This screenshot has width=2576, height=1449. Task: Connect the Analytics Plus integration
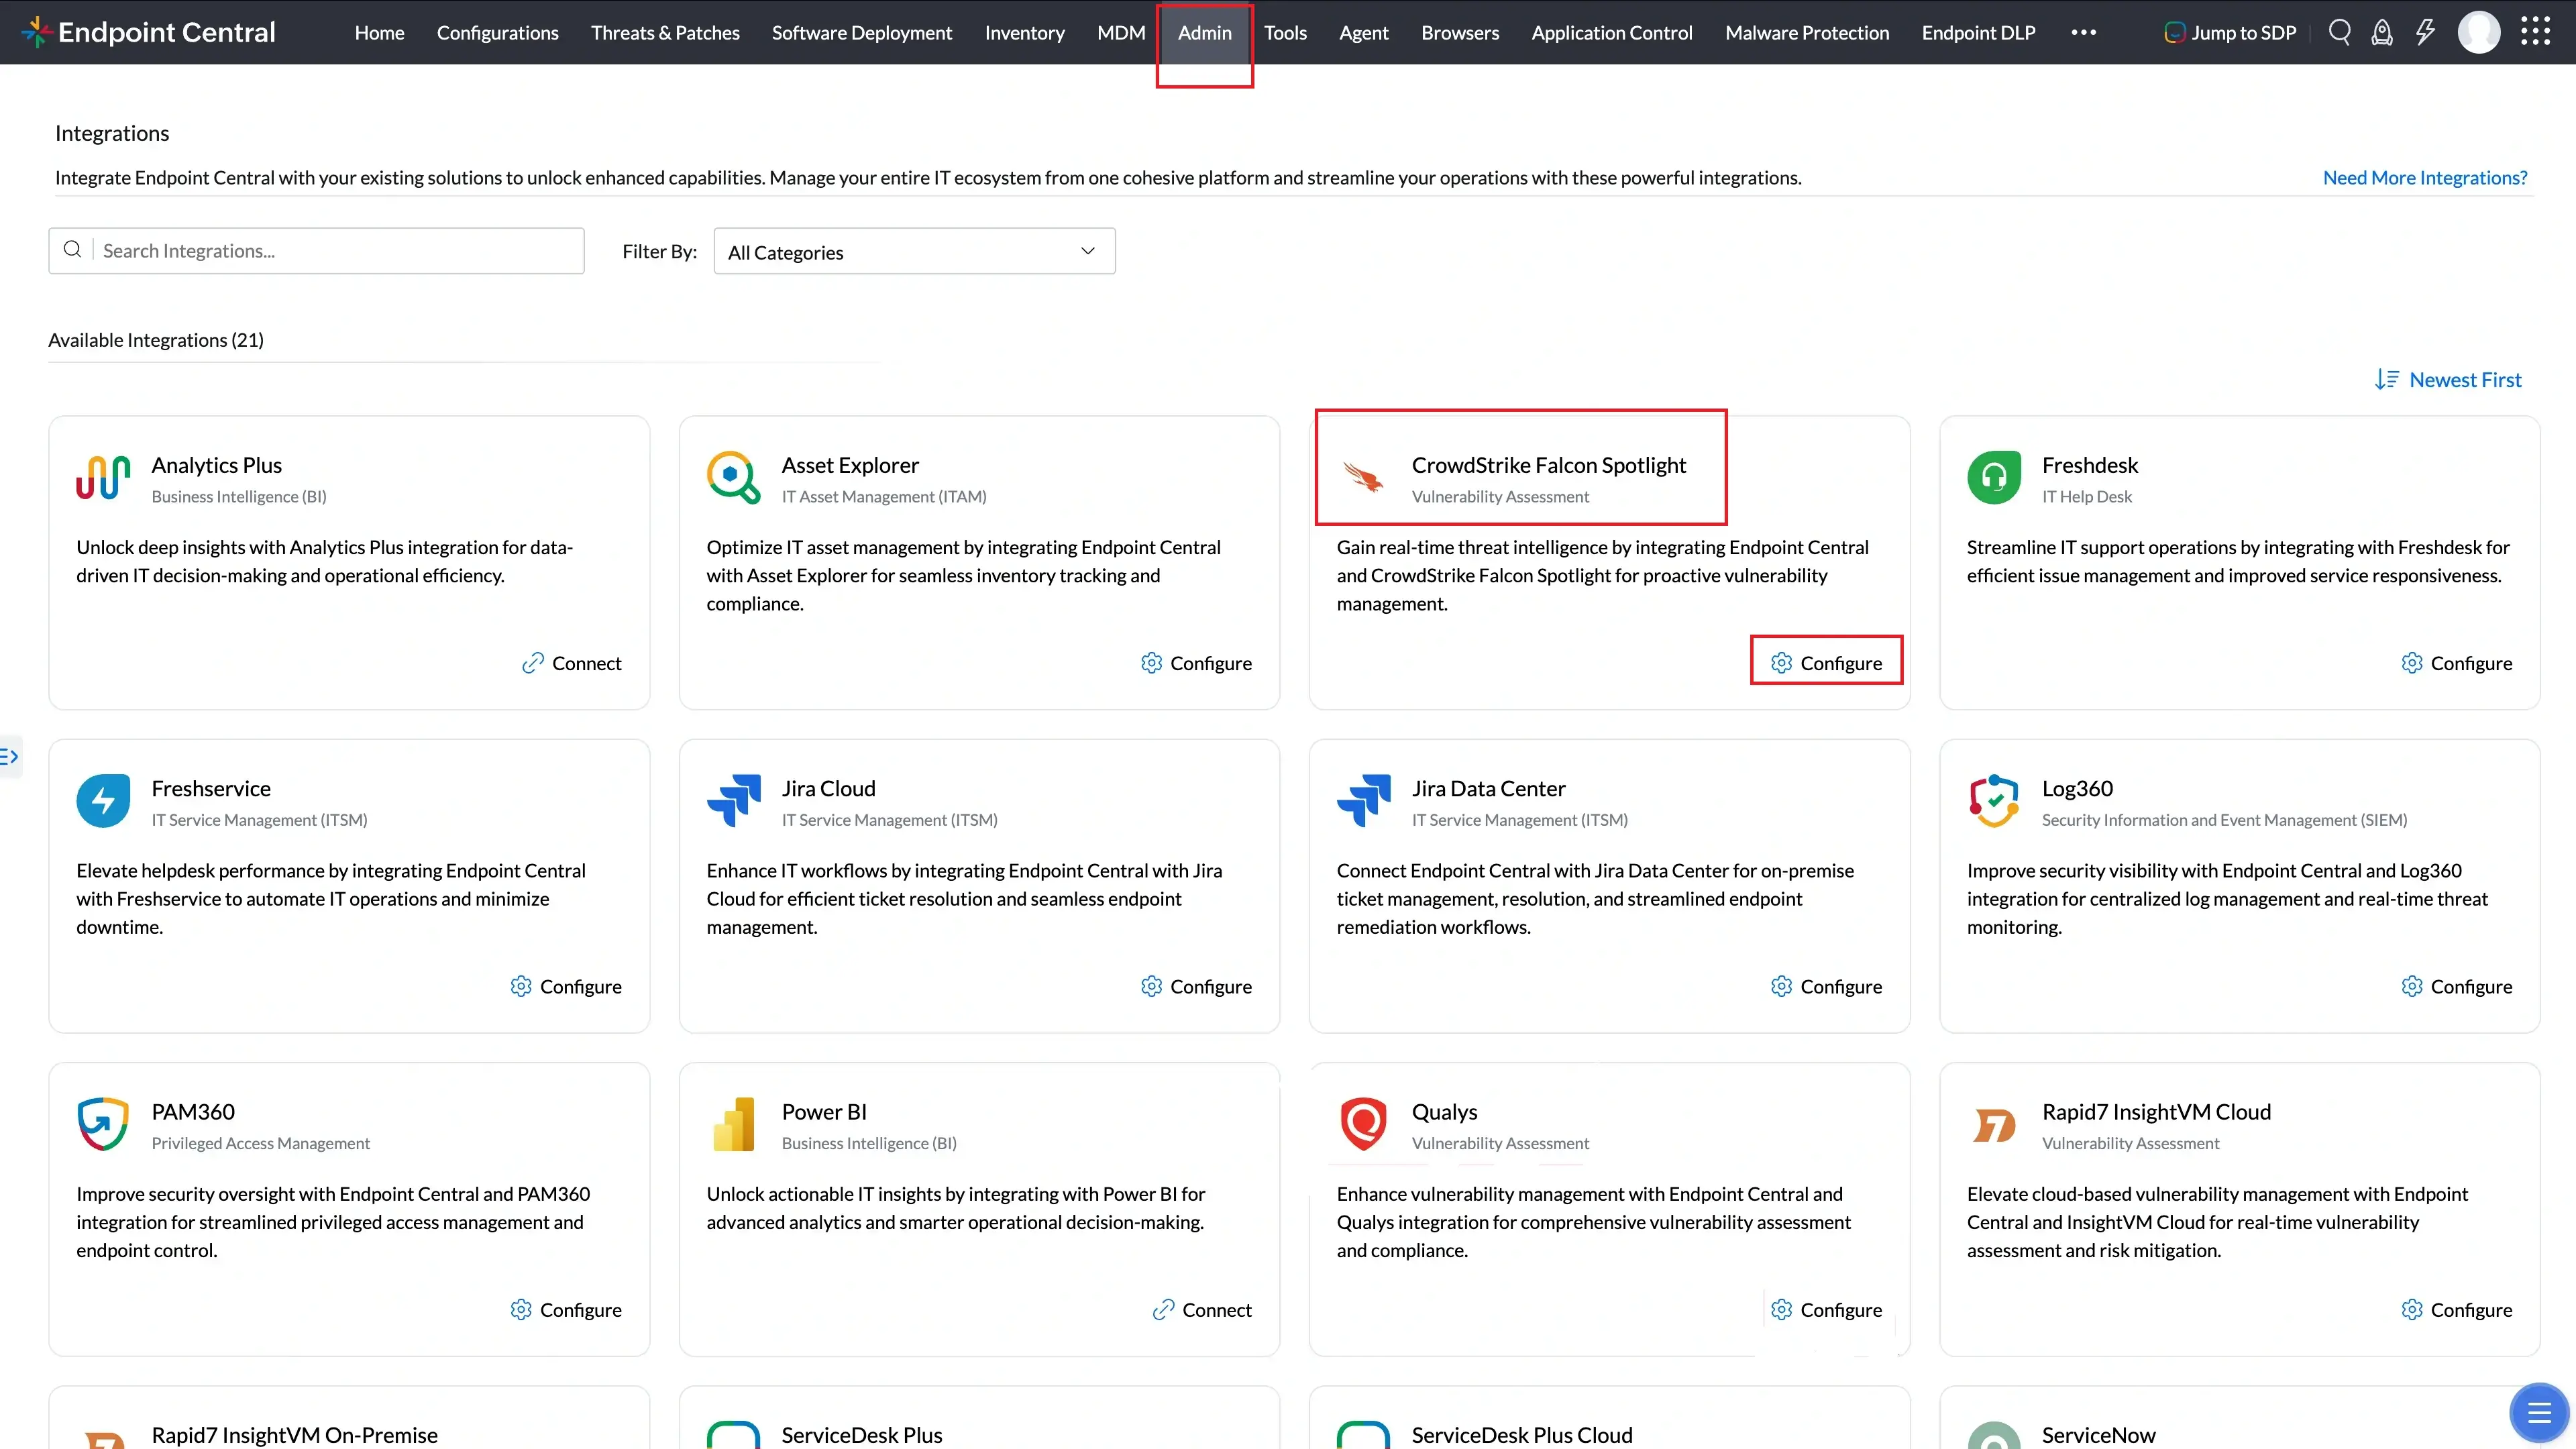tap(571, 663)
